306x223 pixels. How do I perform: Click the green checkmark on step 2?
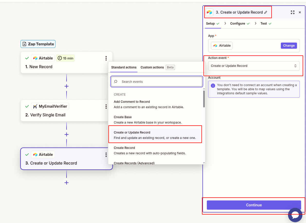coord(27,106)
